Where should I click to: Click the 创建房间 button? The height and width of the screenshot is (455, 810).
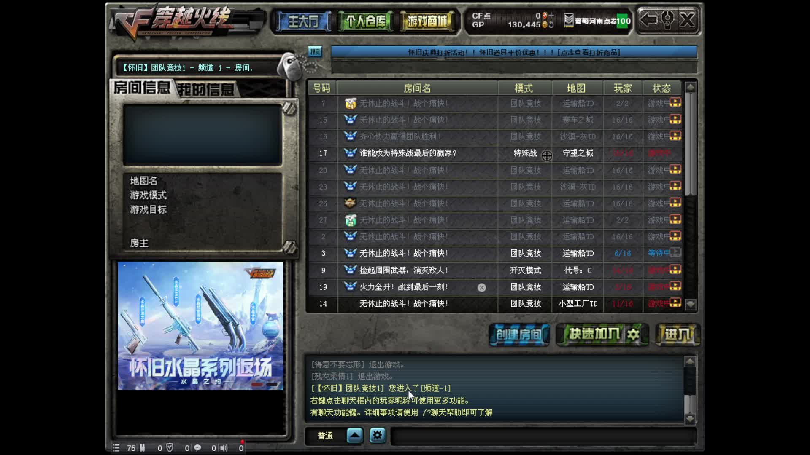pos(519,335)
